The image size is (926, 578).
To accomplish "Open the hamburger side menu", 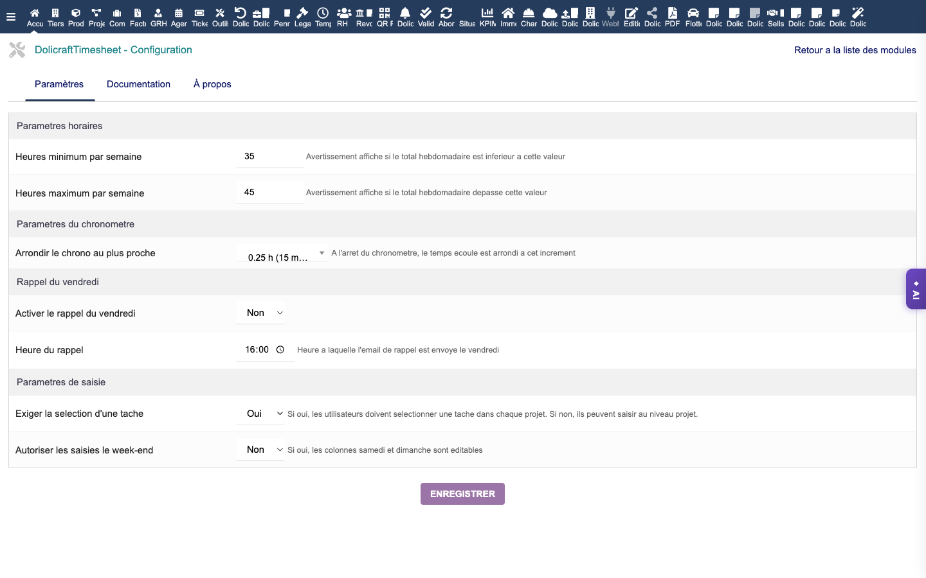I will point(11,17).
